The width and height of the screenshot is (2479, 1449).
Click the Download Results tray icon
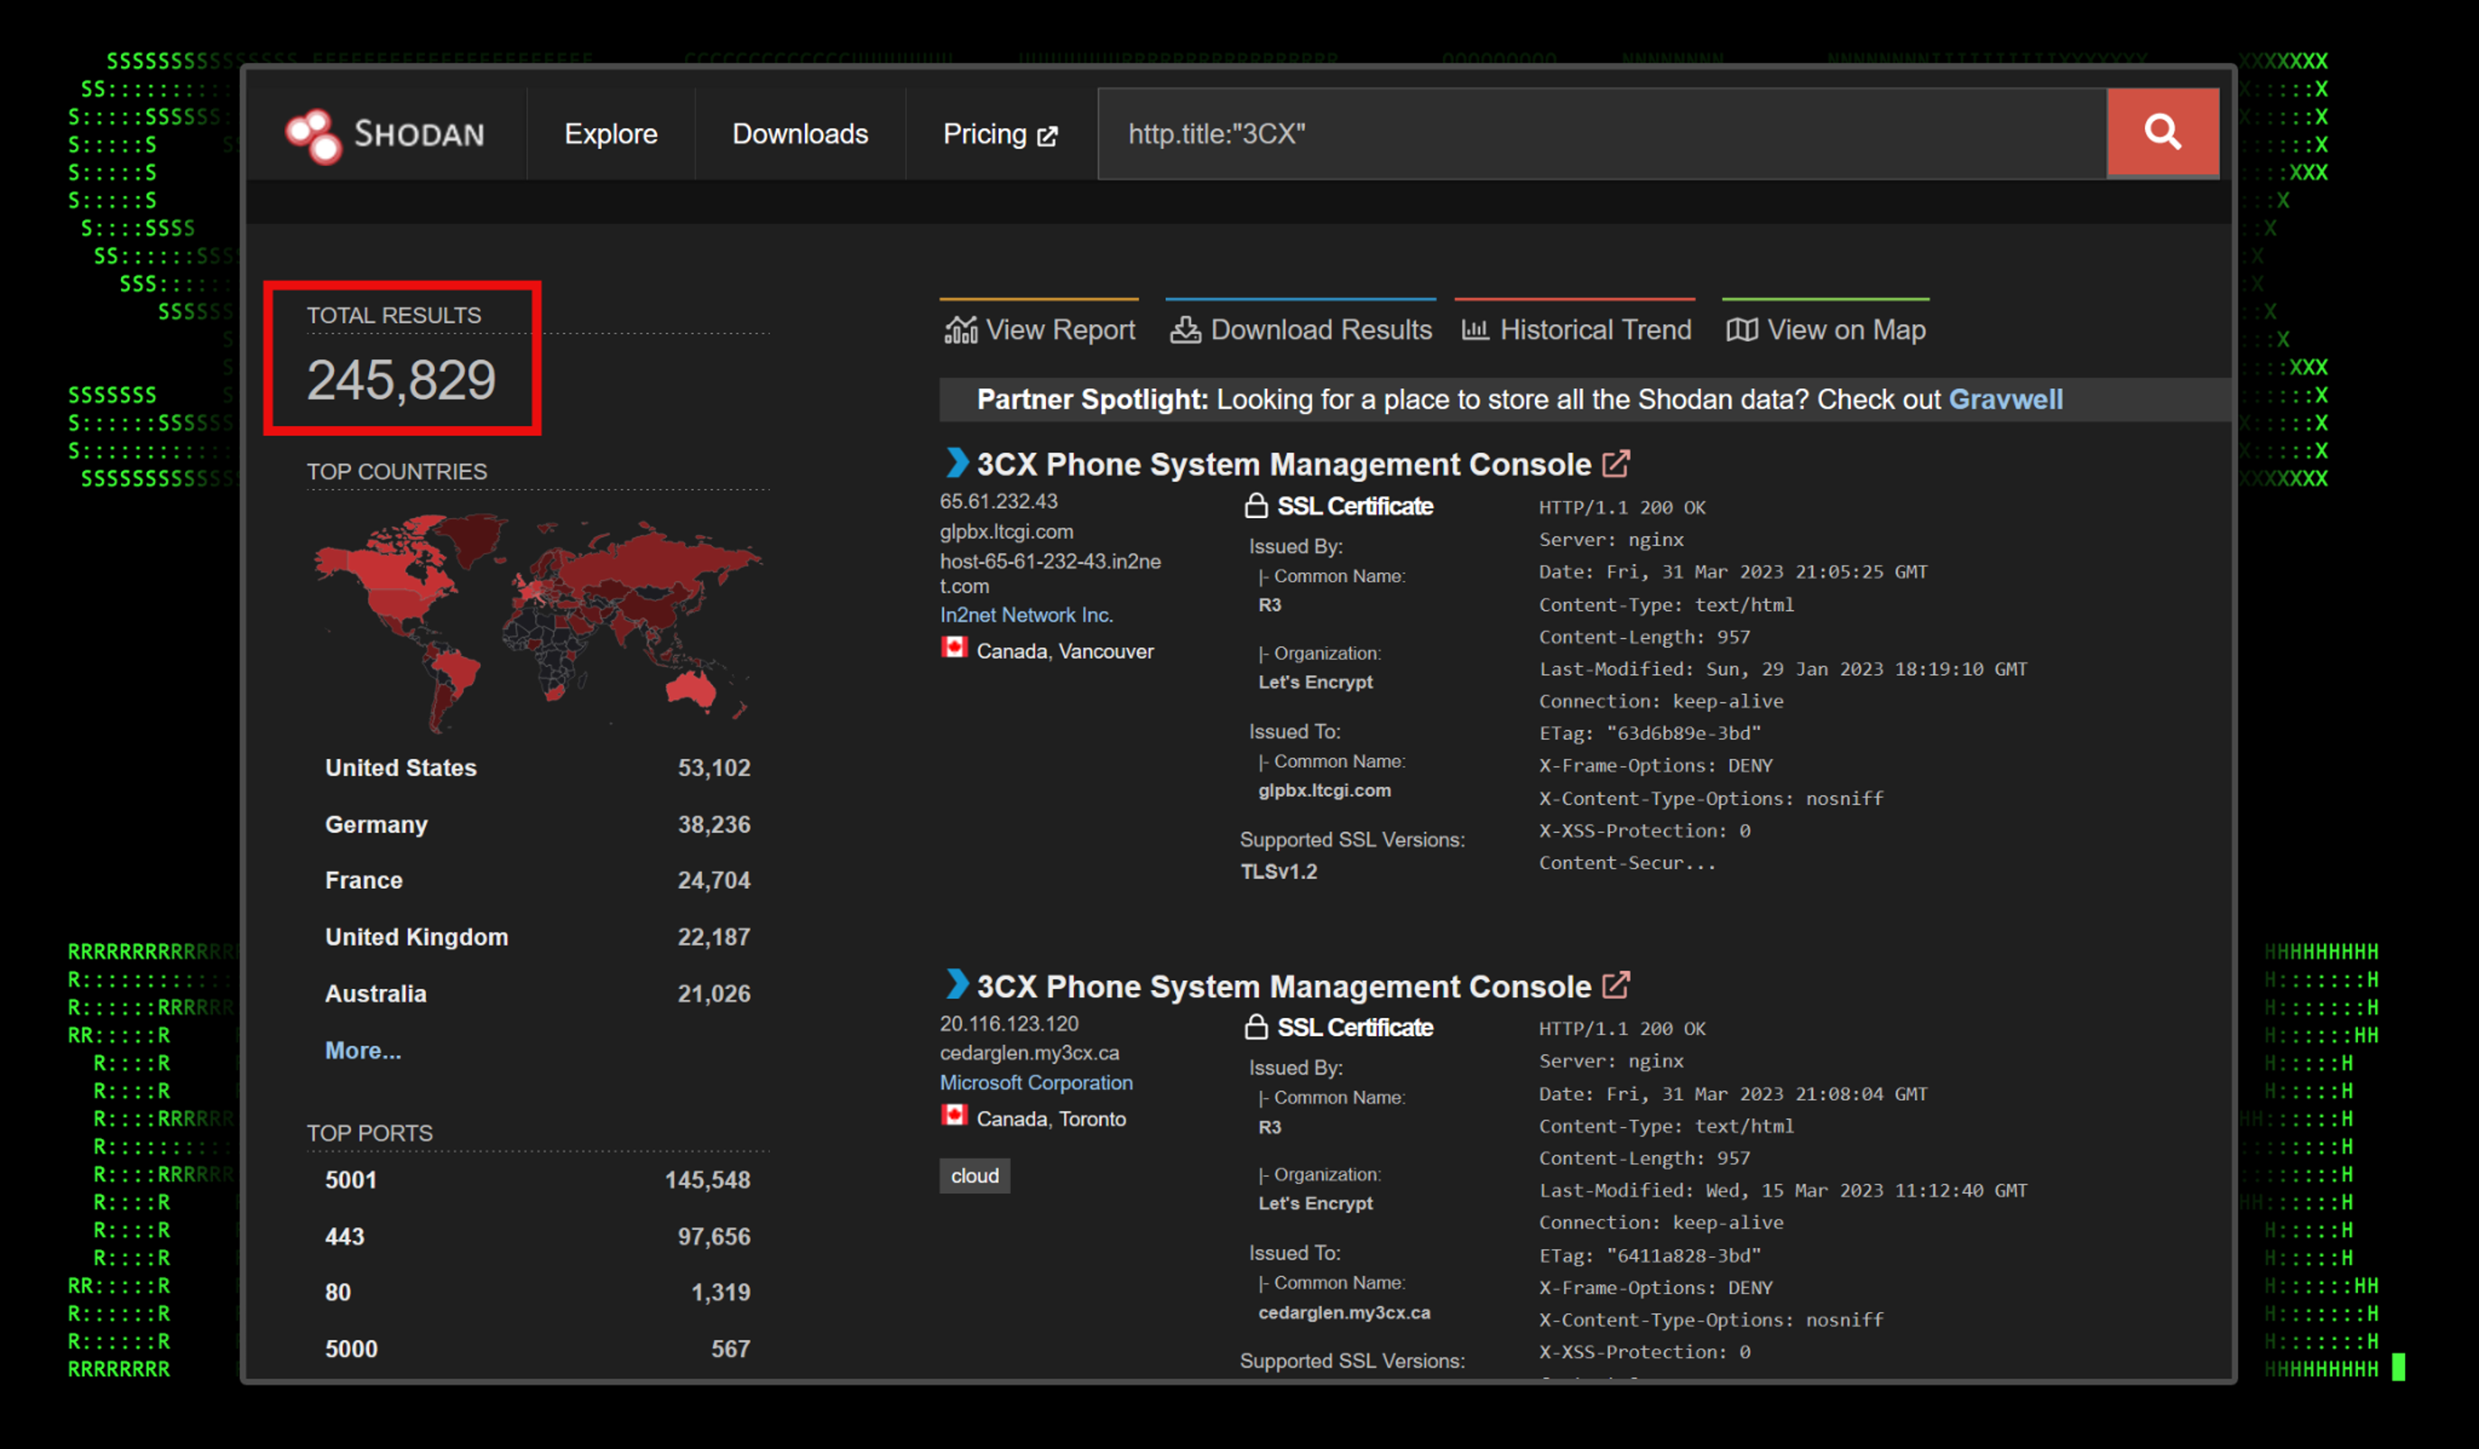(x=1185, y=329)
